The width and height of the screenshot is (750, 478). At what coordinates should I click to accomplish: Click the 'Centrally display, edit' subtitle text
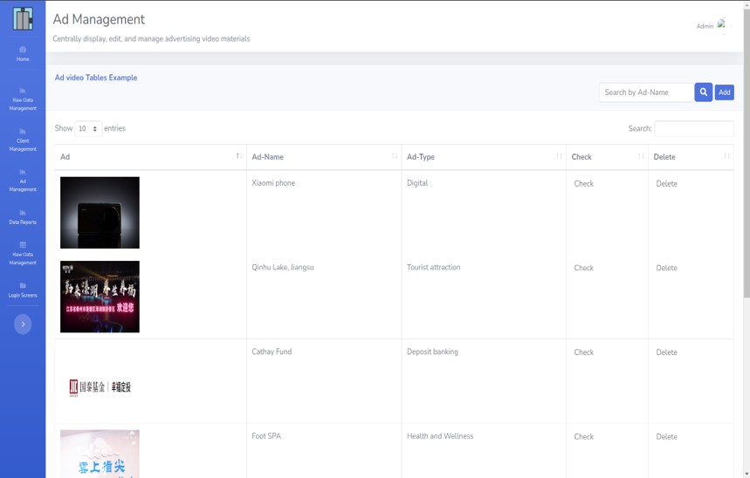click(151, 38)
